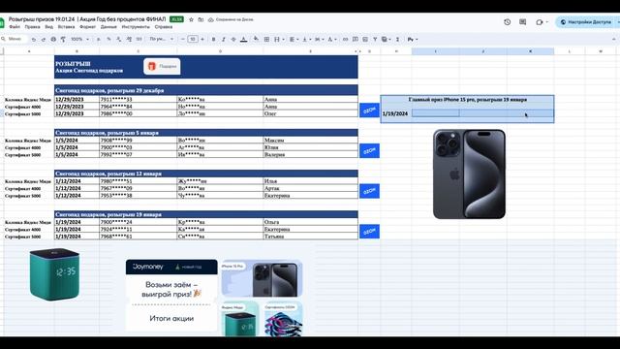Decrease font size with minus button

tap(183, 39)
